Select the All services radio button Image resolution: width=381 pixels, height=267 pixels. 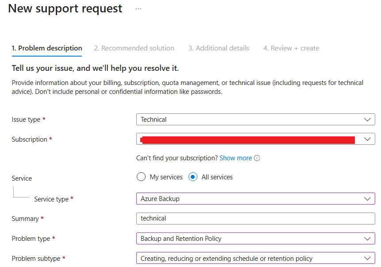193,177
